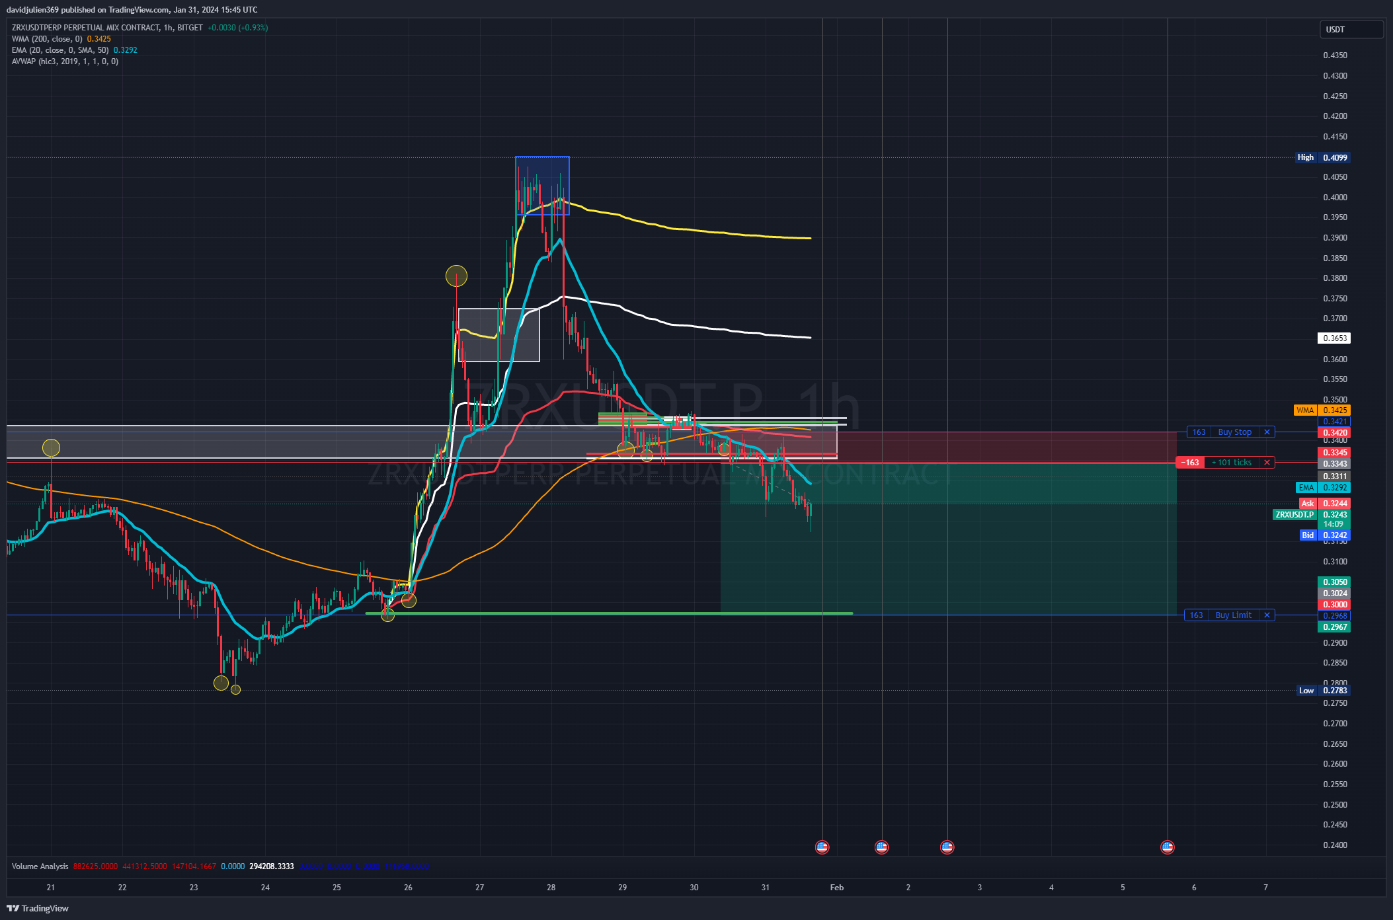Click the blue Bid 0.3242 axis label
Screen dimensions: 1393x920
[x=1324, y=535]
